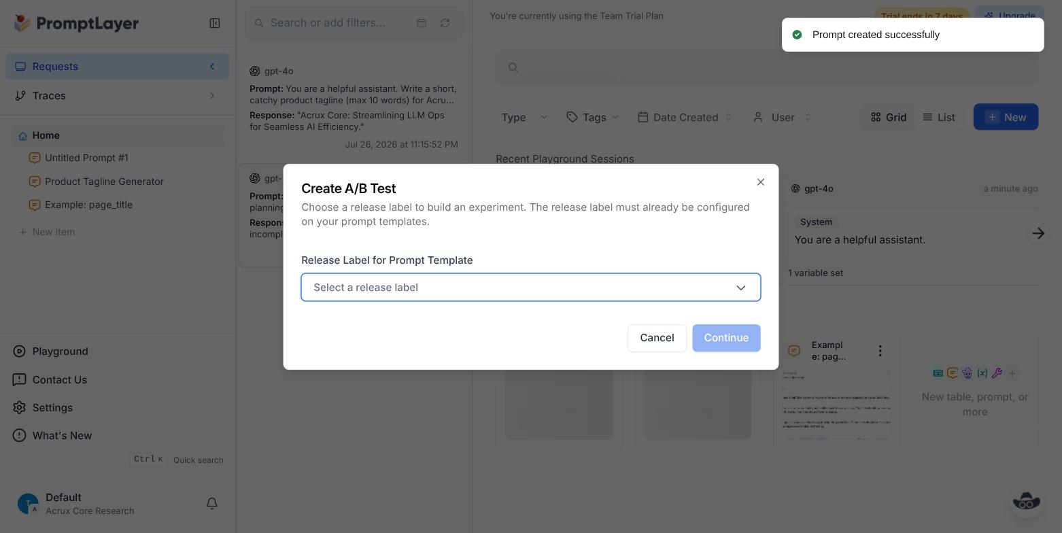Image resolution: width=1062 pixels, height=533 pixels.
Task: Click the PromptLayer logo
Action: [x=77, y=23]
